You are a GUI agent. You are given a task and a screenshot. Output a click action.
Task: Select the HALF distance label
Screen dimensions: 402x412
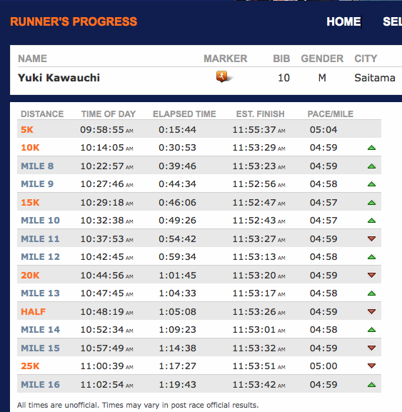(x=33, y=311)
